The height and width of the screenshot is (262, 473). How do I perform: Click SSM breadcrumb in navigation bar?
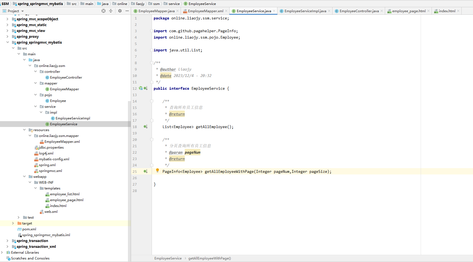[x=5, y=4]
